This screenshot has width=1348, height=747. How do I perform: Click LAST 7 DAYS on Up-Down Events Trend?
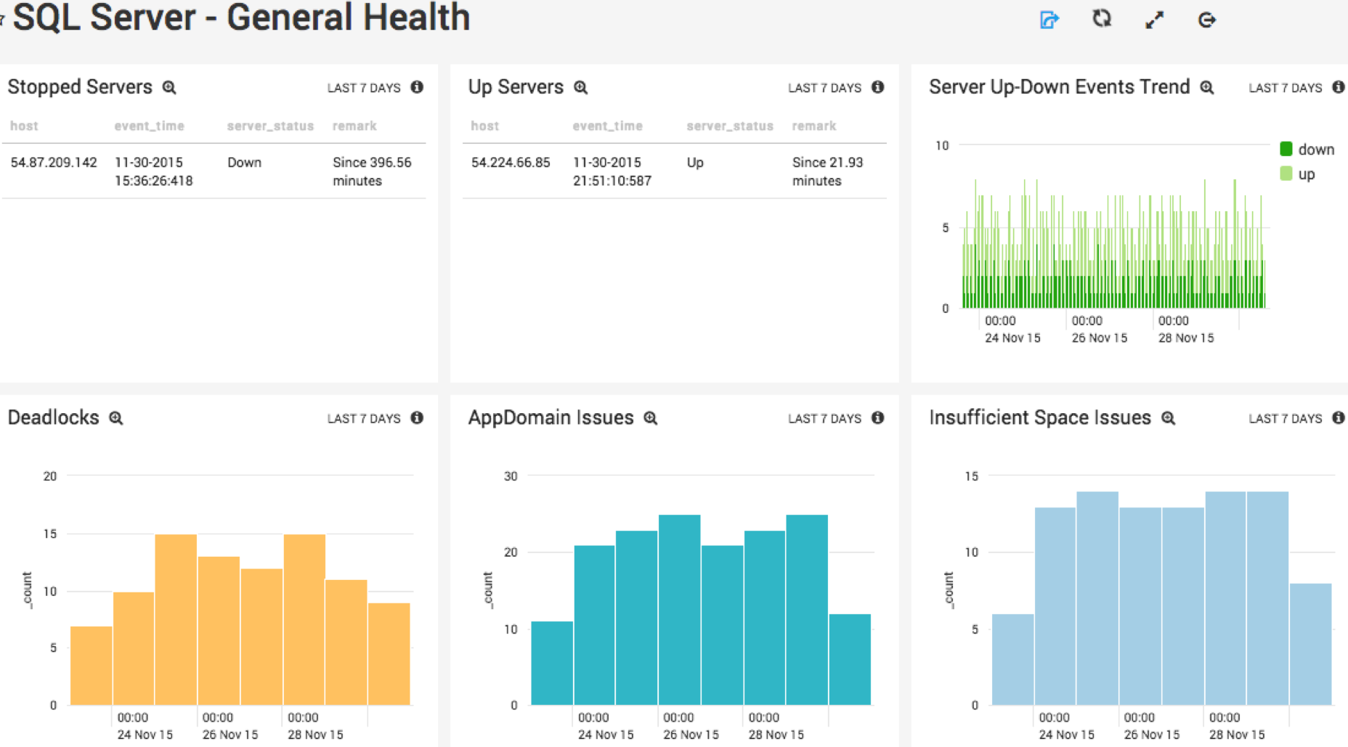(x=1286, y=88)
